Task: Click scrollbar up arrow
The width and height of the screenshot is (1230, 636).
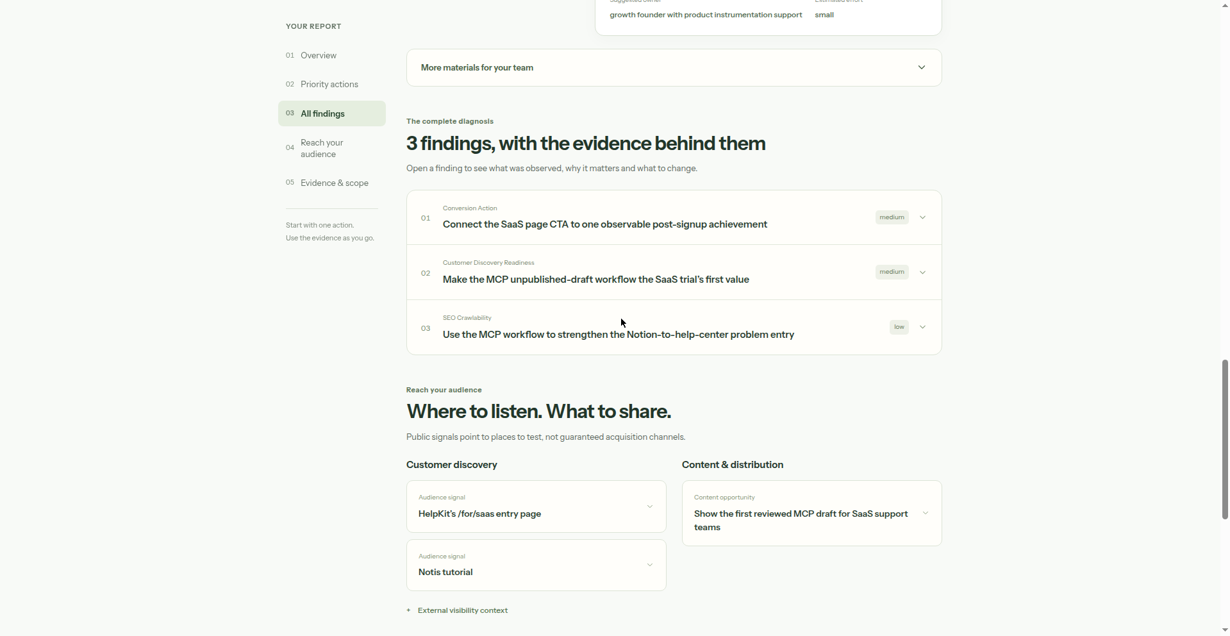Action: (1225, 5)
